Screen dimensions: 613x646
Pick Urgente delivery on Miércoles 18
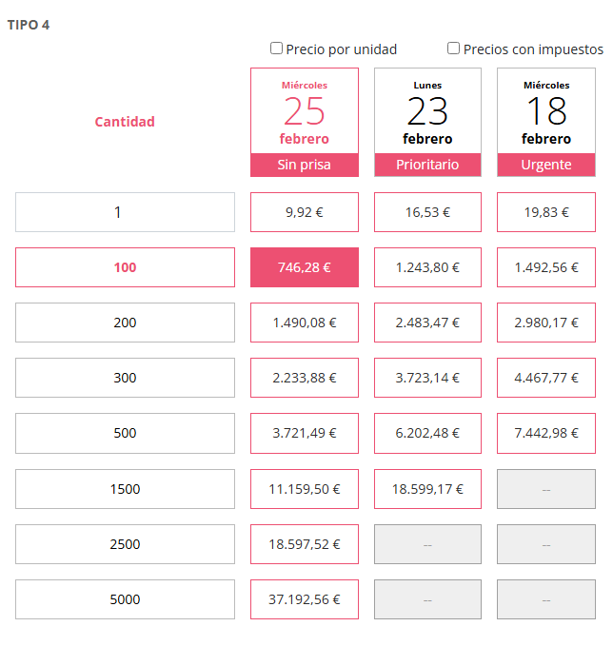(x=546, y=164)
